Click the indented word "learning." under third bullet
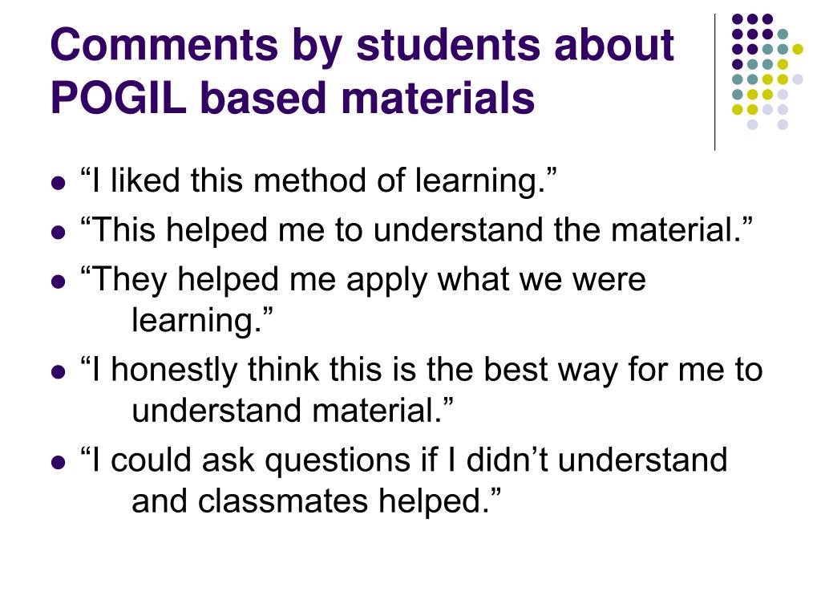The height and width of the screenshot is (616, 821). (203, 319)
